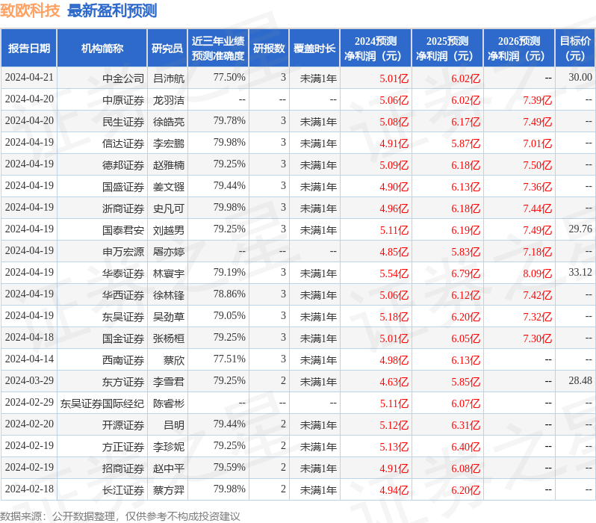
Task: Select the 覆盖时长 column header
Action: (x=314, y=49)
